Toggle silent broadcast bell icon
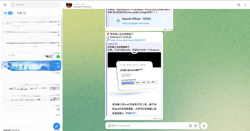Image resolution: width=250 pixels, height=131 pixels. (x=190, y=126)
